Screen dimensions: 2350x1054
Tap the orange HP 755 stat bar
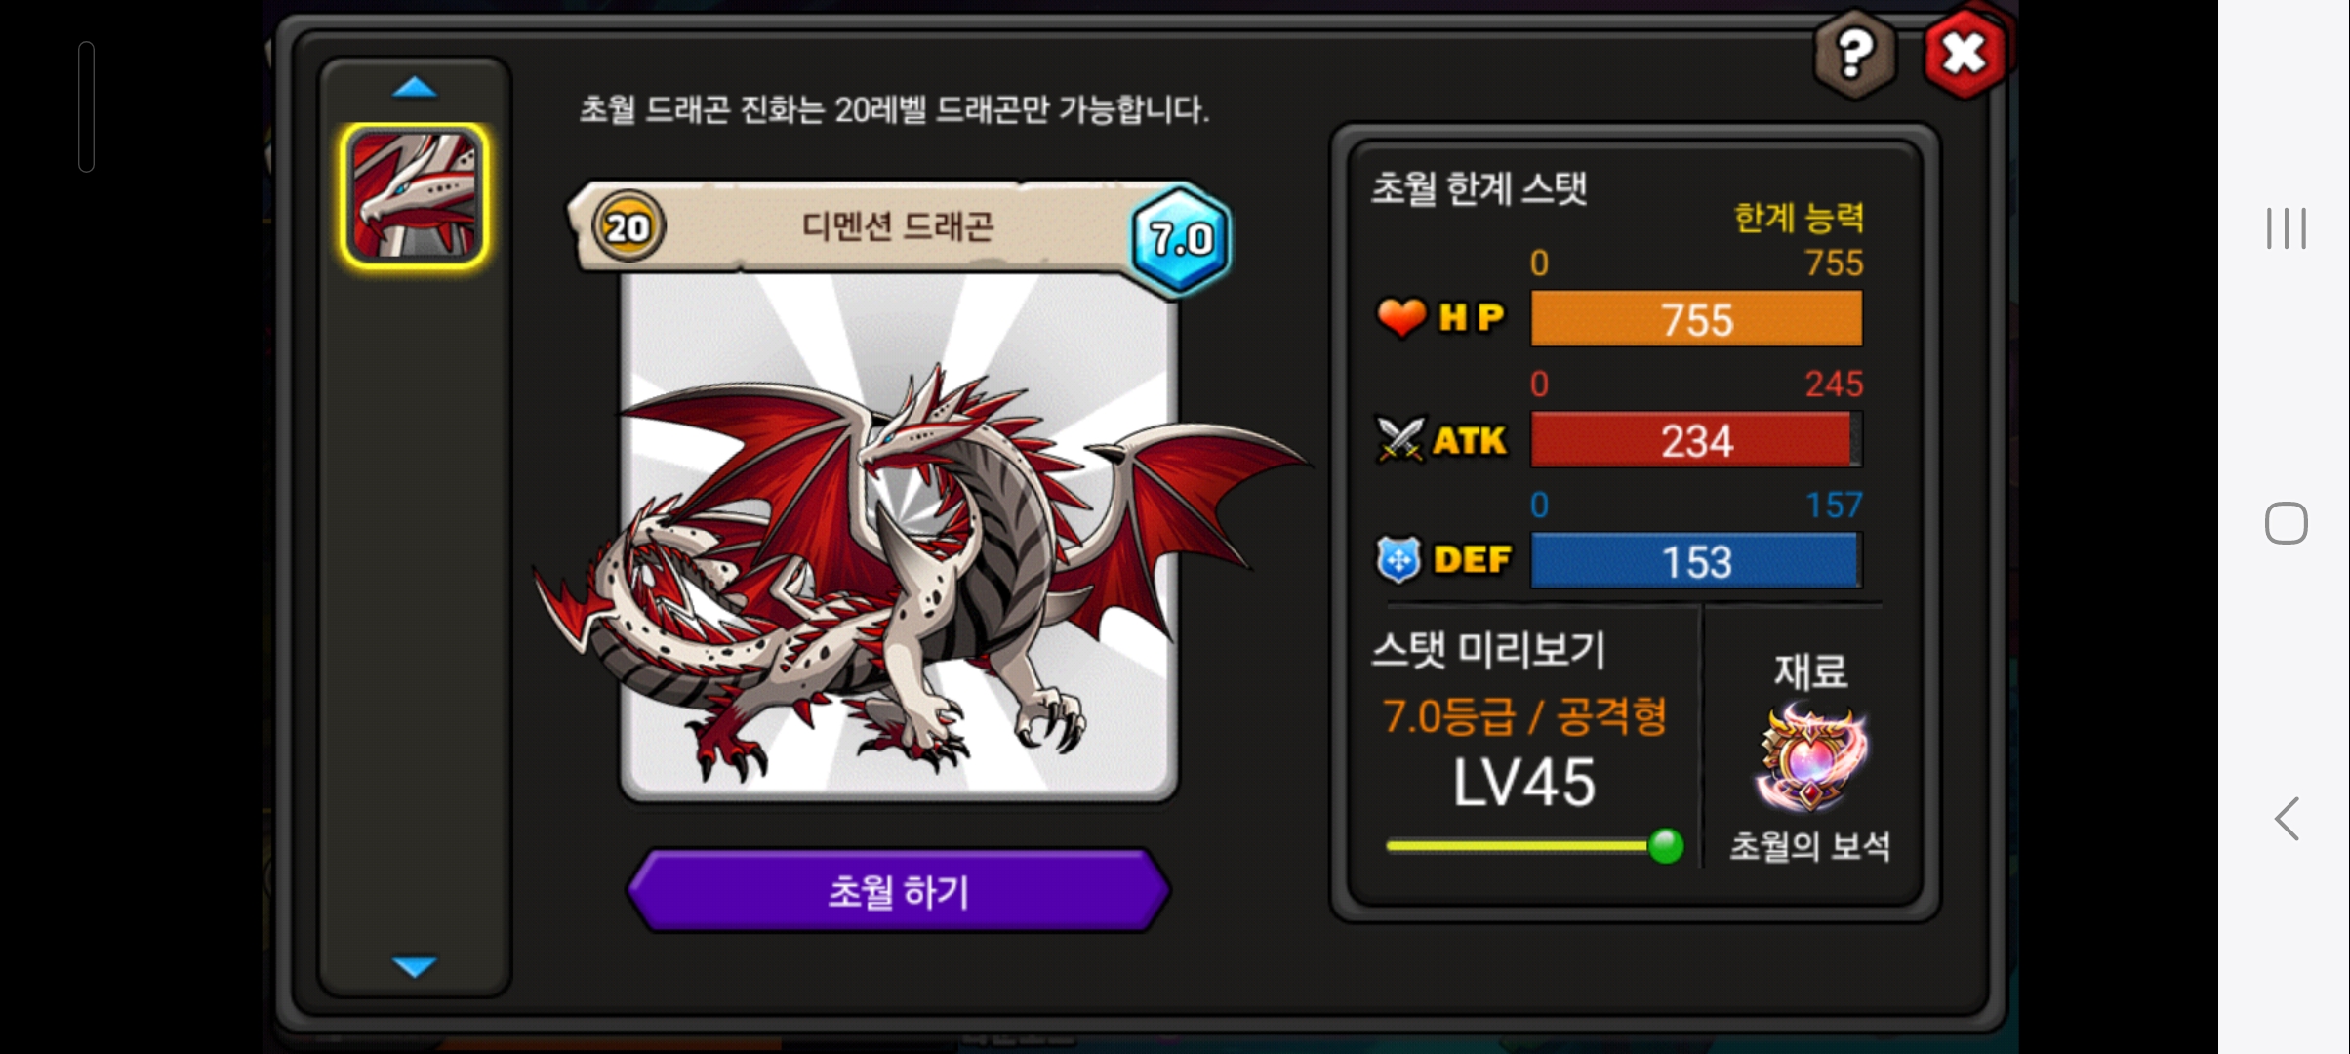[1696, 318]
